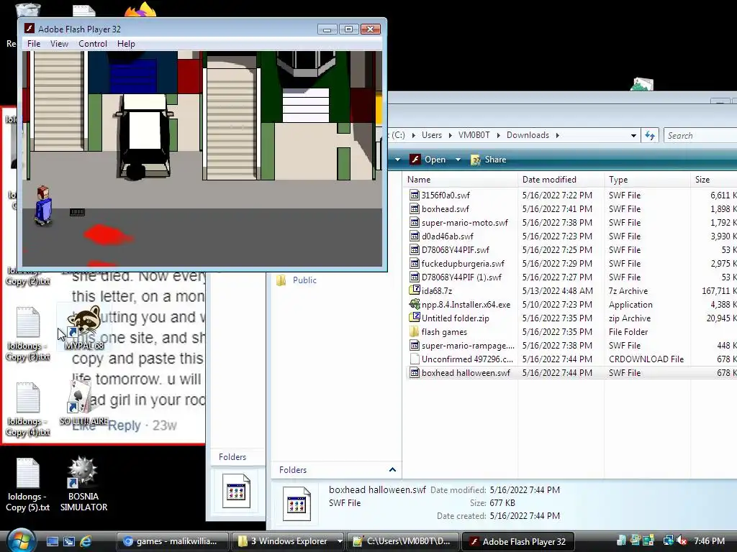Select the ida68.7z archive icon
Screen dimensions: 737x552
(414, 290)
